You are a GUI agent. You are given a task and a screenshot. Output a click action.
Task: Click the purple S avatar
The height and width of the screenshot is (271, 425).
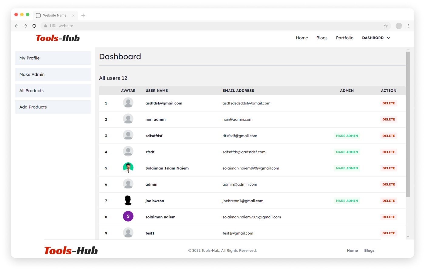[x=128, y=216]
